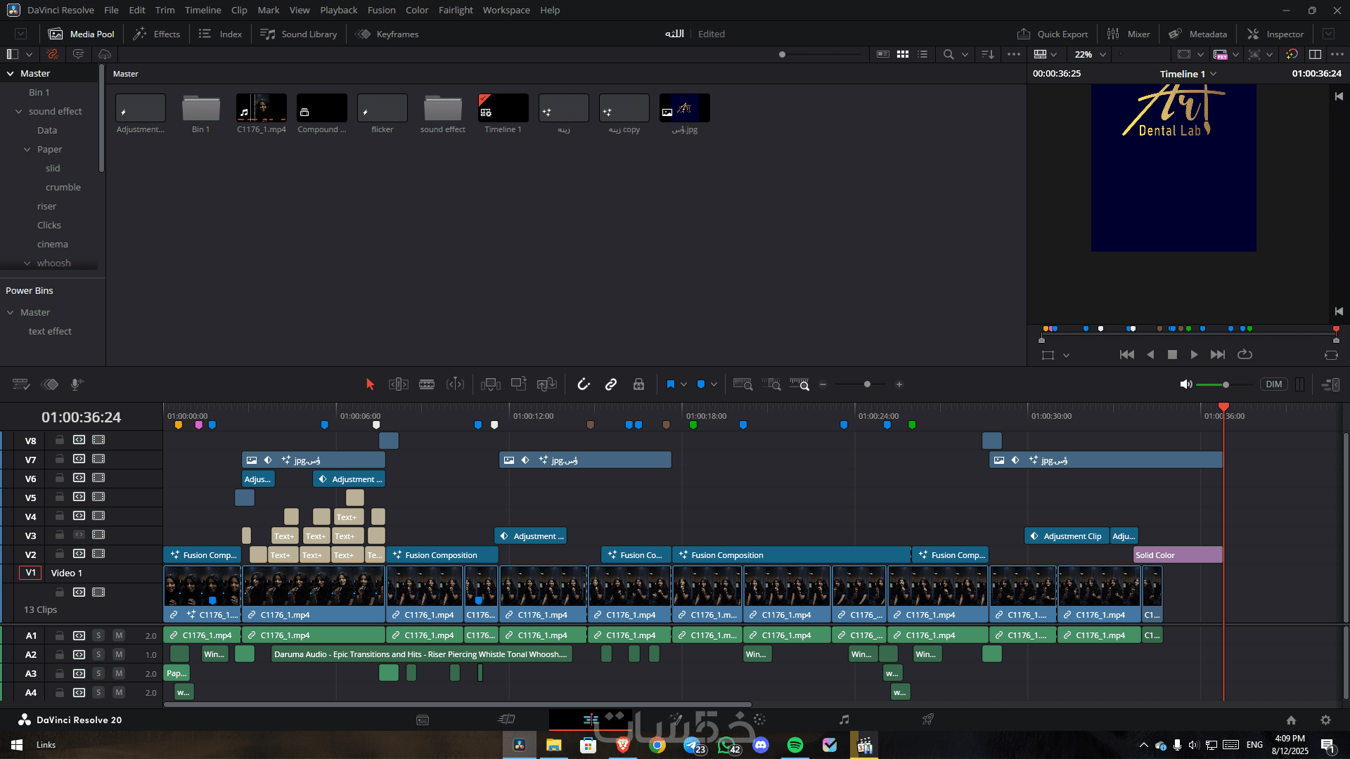Lock video track V7

pos(60,459)
